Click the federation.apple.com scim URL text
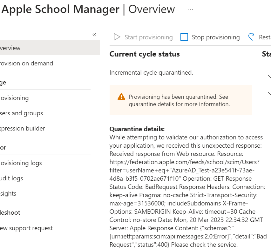The image size is (271, 248). pyautogui.click(x=184, y=162)
